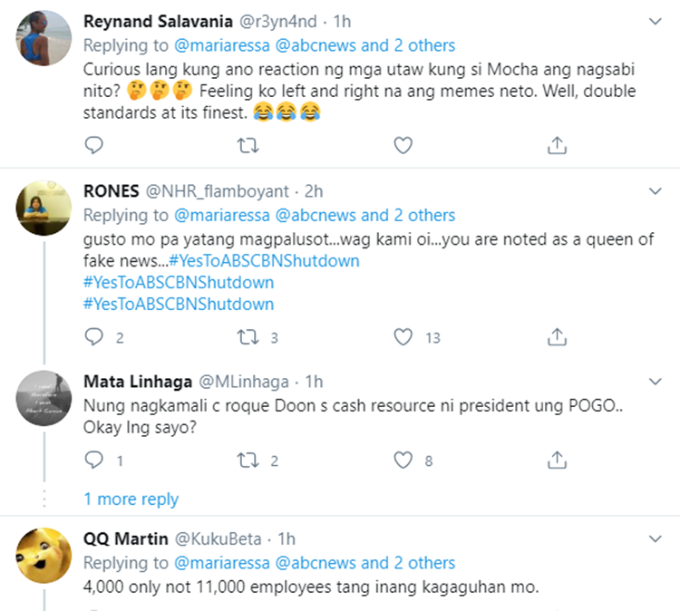Reply to Reynand Salavania's tweet
This screenshot has width=680, height=611.
pos(94,145)
